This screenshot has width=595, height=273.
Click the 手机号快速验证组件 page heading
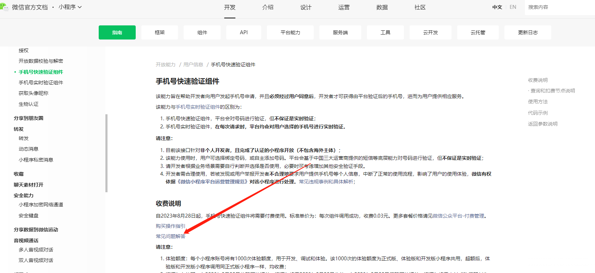(188, 81)
